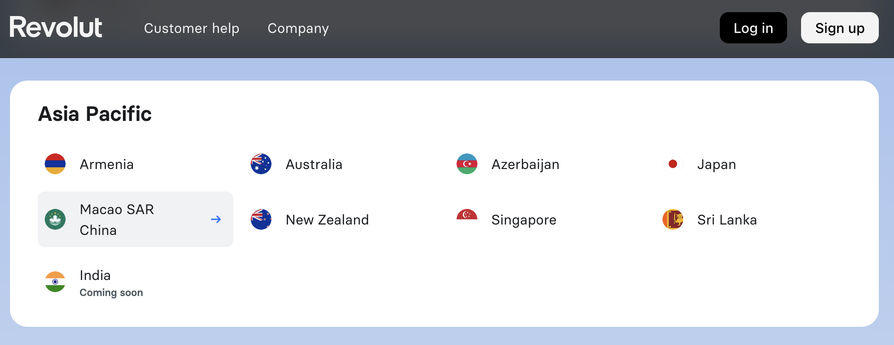Click the Sri Lanka country name
894x345 pixels.
pos(727,220)
